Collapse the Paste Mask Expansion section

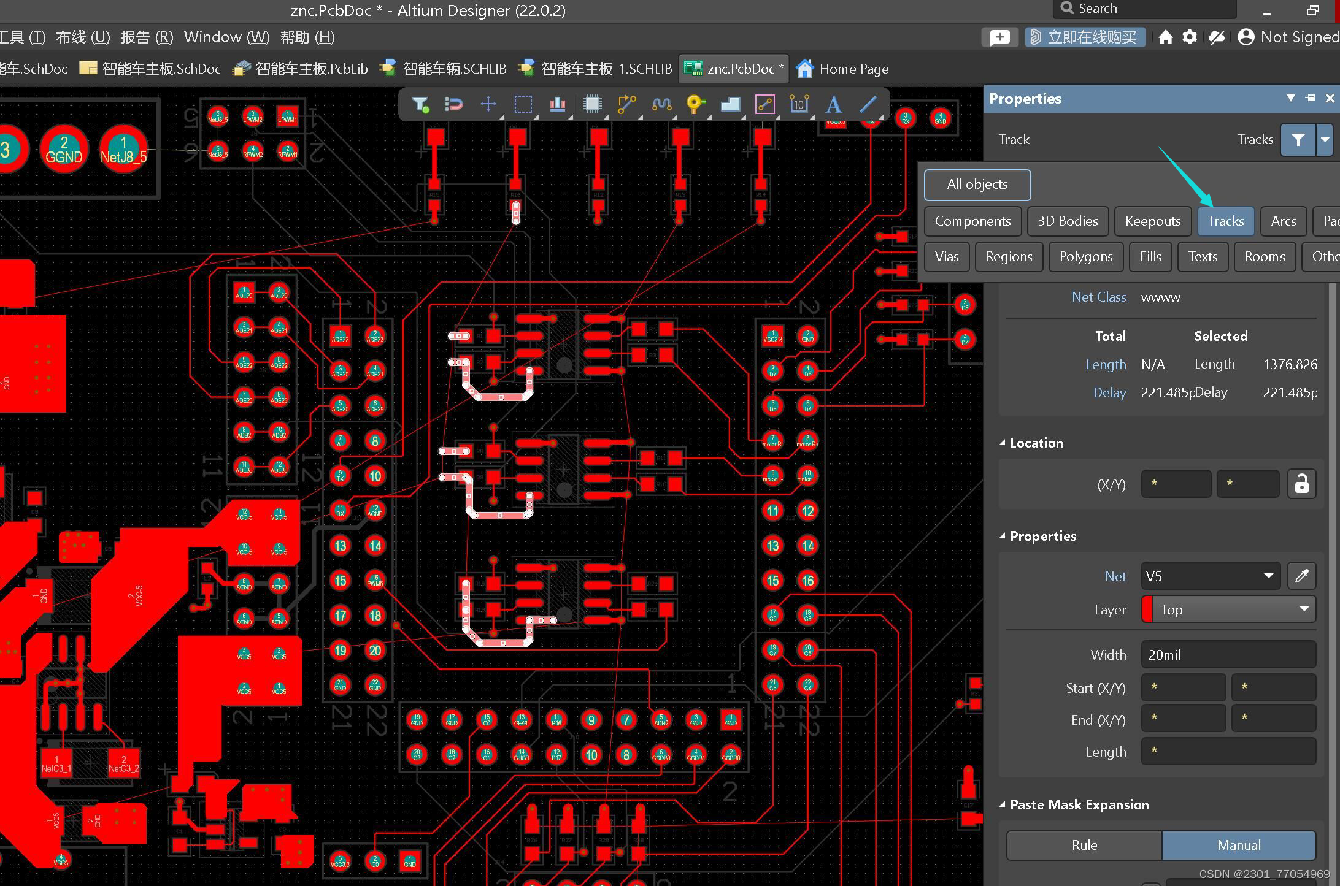click(x=1003, y=804)
